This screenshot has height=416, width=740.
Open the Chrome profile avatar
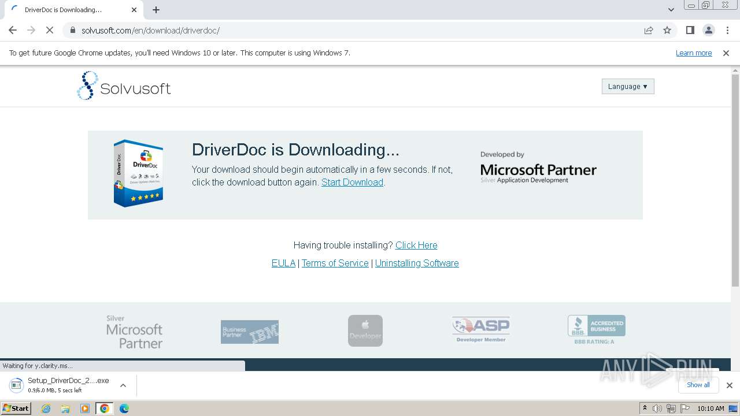point(708,30)
